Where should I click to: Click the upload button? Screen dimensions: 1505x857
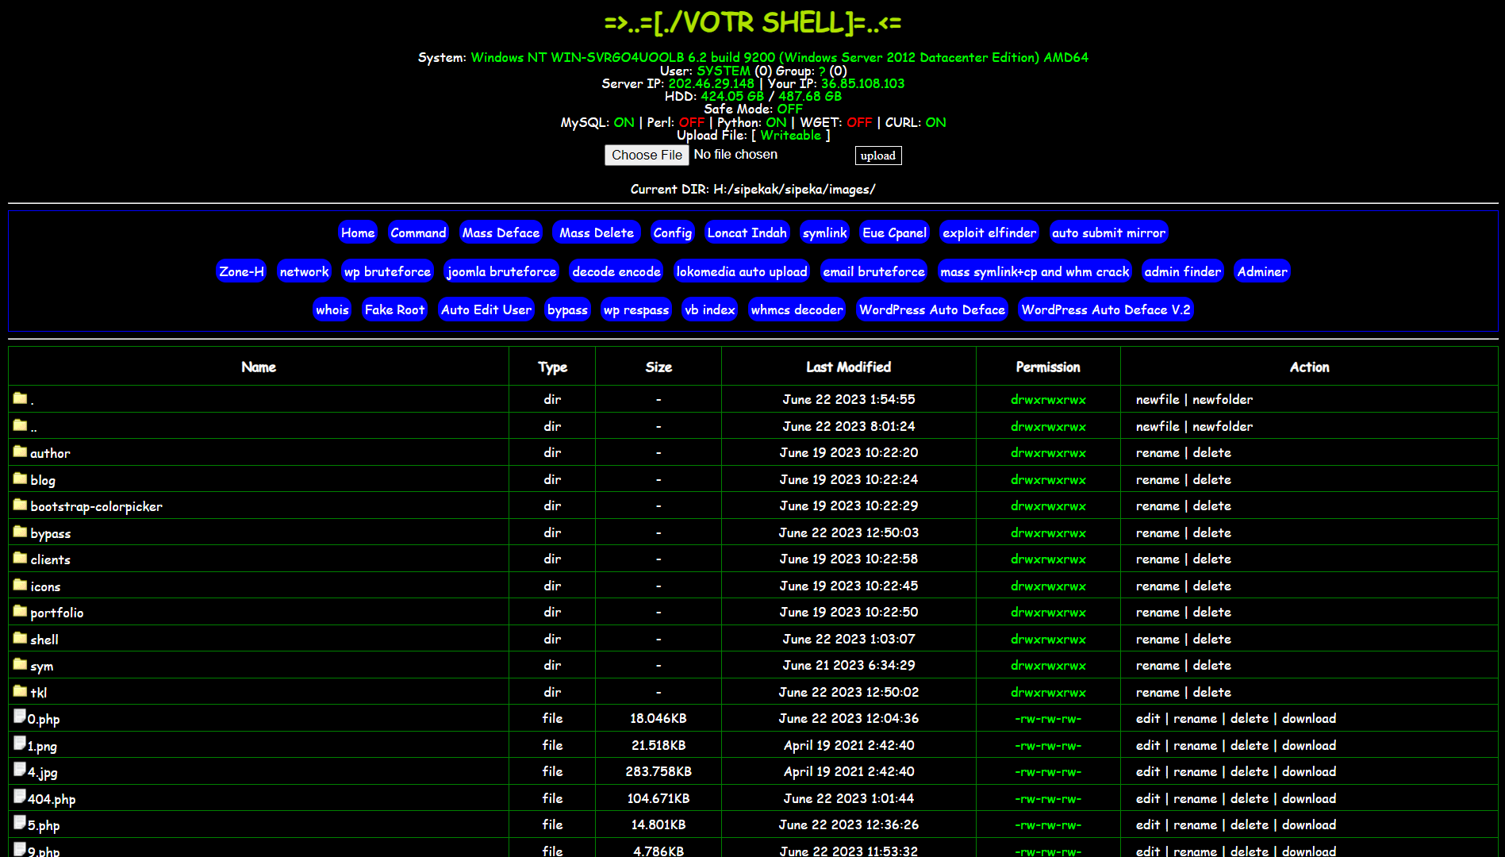pyautogui.click(x=878, y=156)
